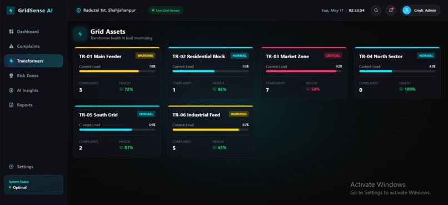Click health heart icon on TR-06 card
This screenshot has width=448, height=205.
215,148
